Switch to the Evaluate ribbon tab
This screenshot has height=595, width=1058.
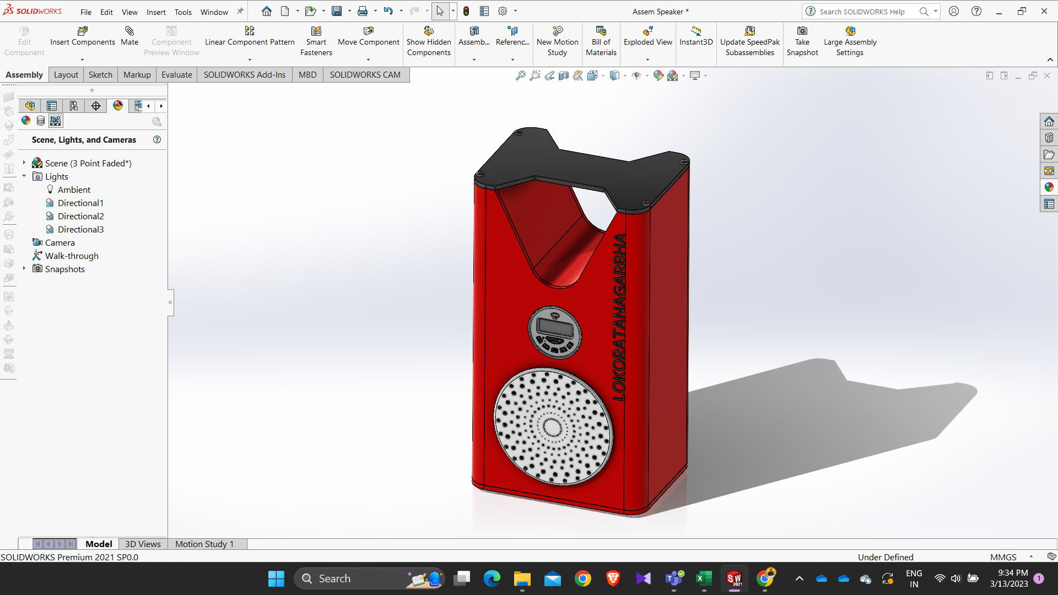(x=176, y=75)
